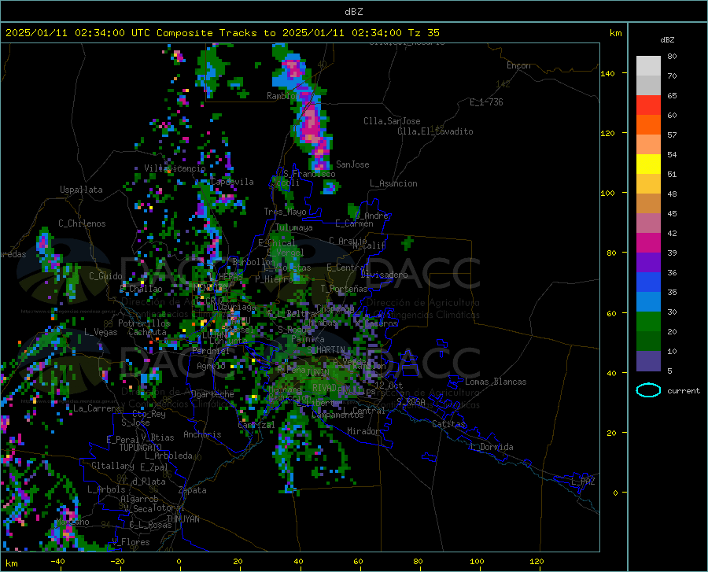This screenshot has height=572, width=708.
Task: Click the TUPUNGATO town label
Action: (140, 448)
